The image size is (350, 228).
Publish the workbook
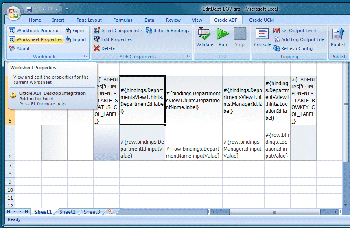338,37
